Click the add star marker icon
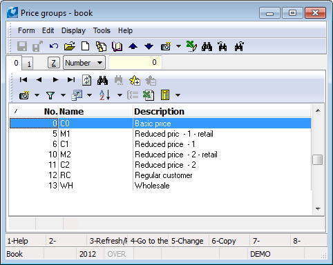This screenshot has width=333, height=265. (x=135, y=80)
